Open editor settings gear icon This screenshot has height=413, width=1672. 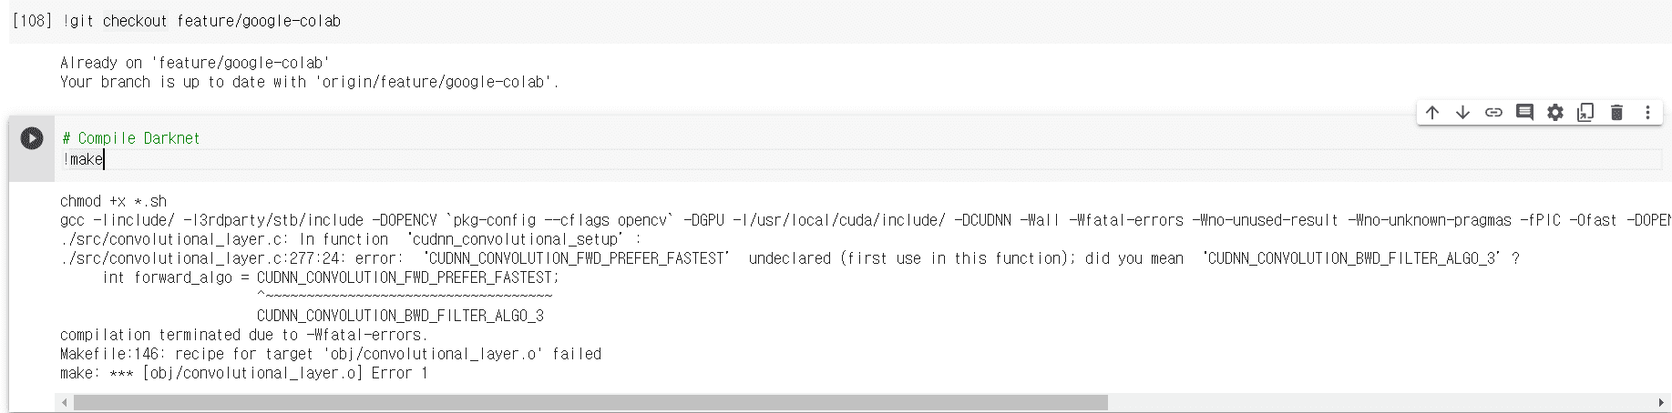[1555, 113]
